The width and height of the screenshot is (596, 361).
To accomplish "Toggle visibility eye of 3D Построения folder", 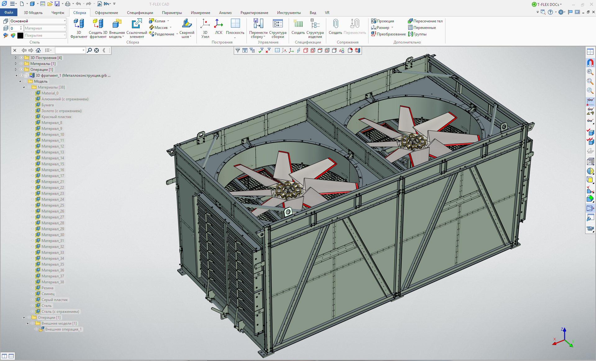I will click(x=21, y=58).
